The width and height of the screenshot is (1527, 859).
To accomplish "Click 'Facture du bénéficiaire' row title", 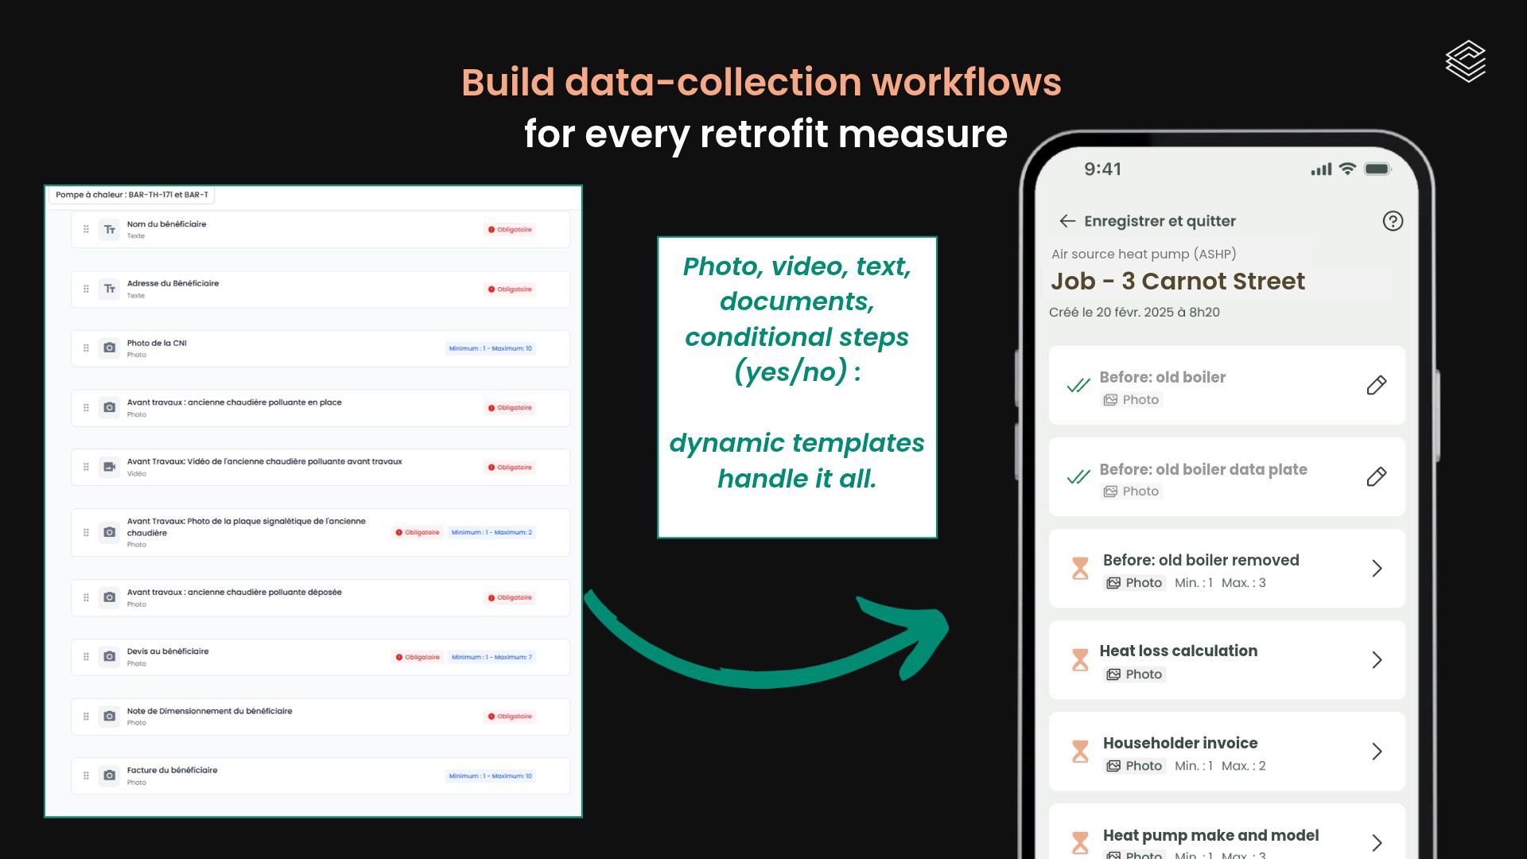I will (172, 770).
